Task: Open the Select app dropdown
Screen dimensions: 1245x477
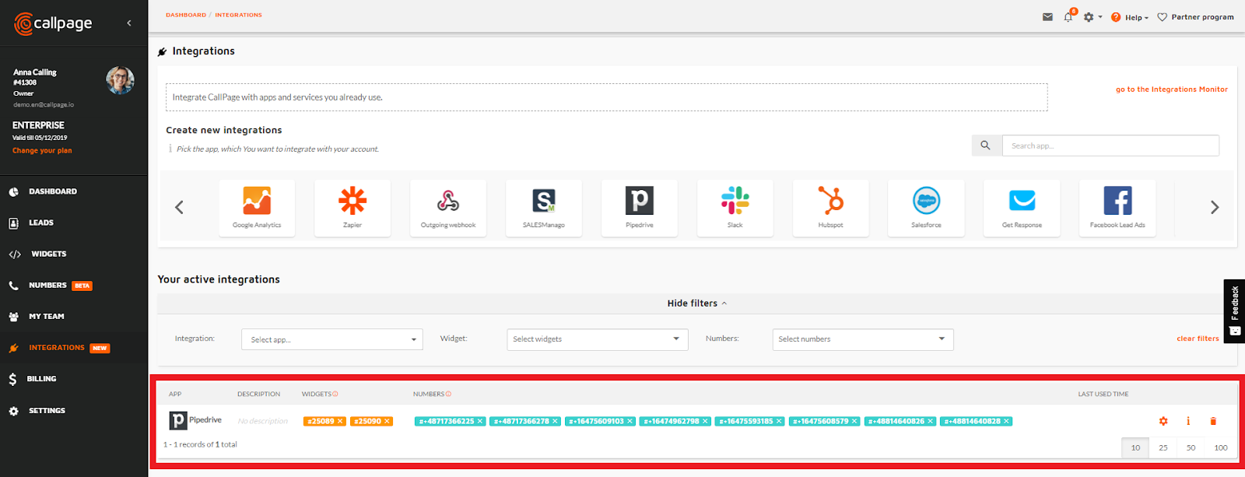Action: [x=332, y=339]
